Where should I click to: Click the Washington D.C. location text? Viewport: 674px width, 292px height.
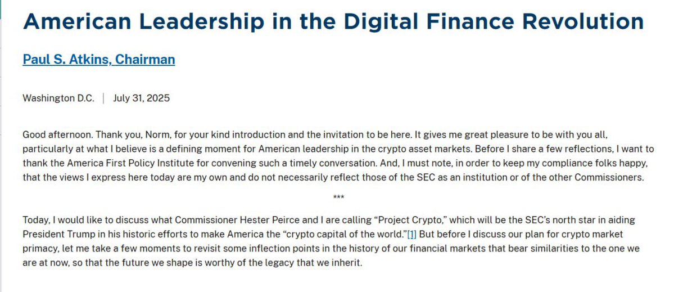coord(58,98)
